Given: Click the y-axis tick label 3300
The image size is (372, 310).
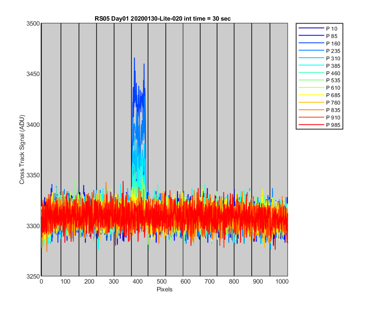Looking at the screenshot, I should tap(33, 226).
